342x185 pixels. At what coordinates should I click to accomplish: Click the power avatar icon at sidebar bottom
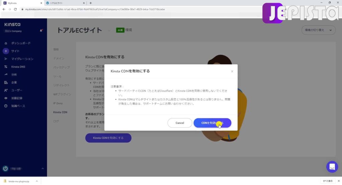(x=5, y=168)
